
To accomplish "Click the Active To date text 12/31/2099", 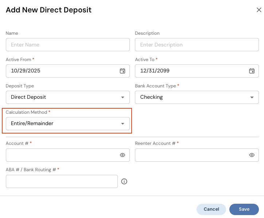I will tap(155, 71).
